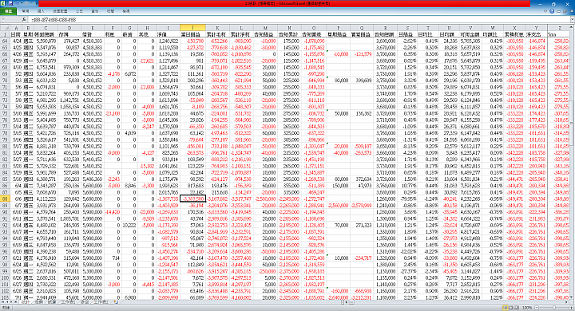575x311 pixels.
Task: Switch to the 檢視 View ribbon tab
Action: point(126,11)
